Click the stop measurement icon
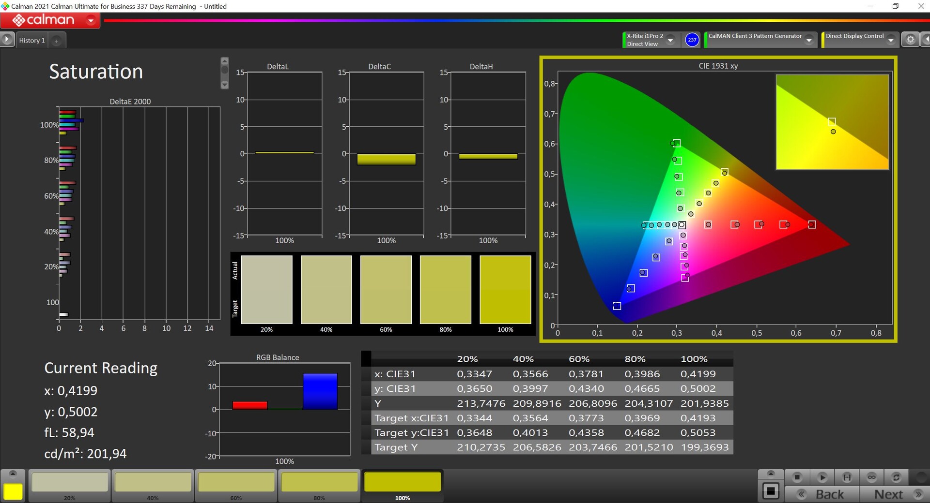 [797, 477]
